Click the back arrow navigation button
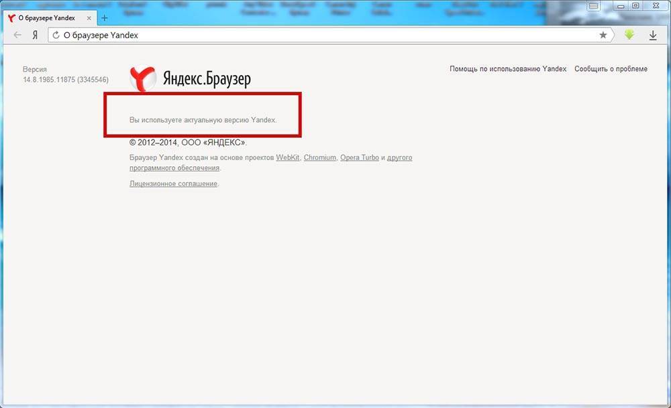The height and width of the screenshot is (408, 671). point(17,35)
